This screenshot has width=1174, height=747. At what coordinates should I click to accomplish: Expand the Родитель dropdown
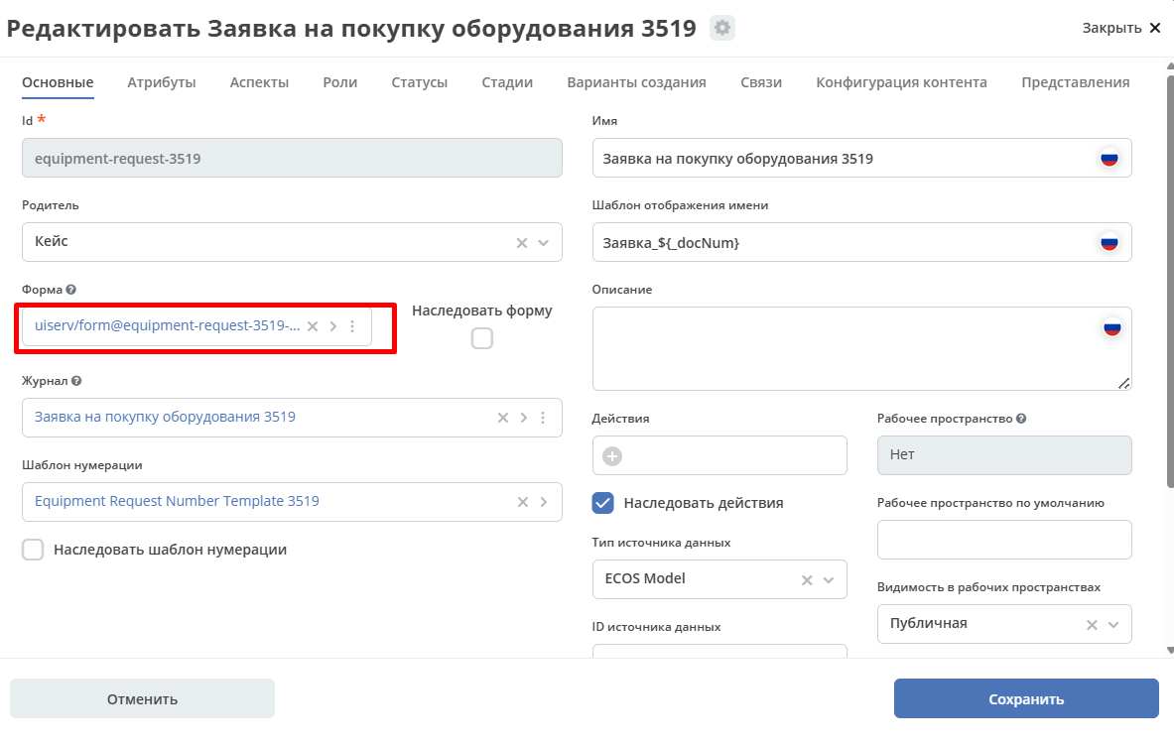pos(543,242)
